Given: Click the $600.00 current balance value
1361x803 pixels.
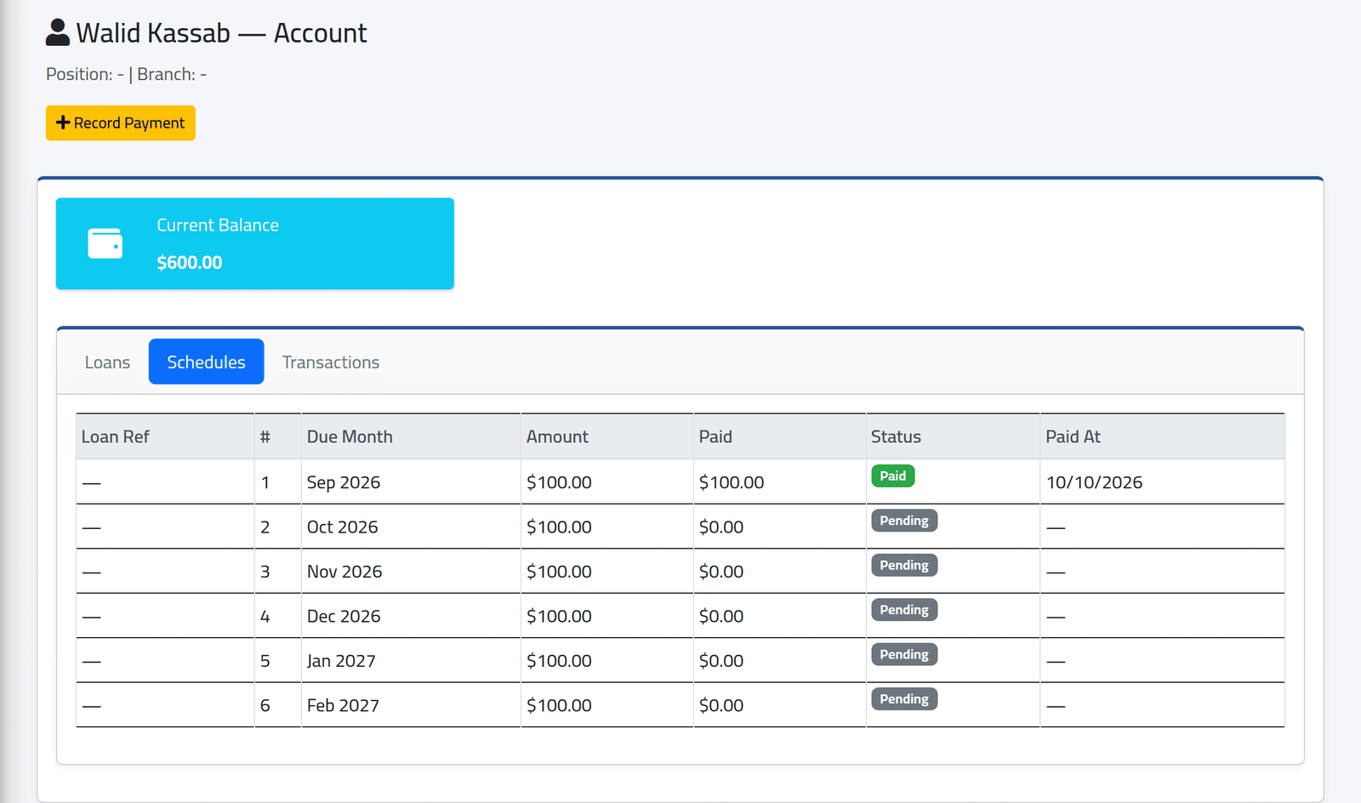Looking at the screenshot, I should [190, 263].
